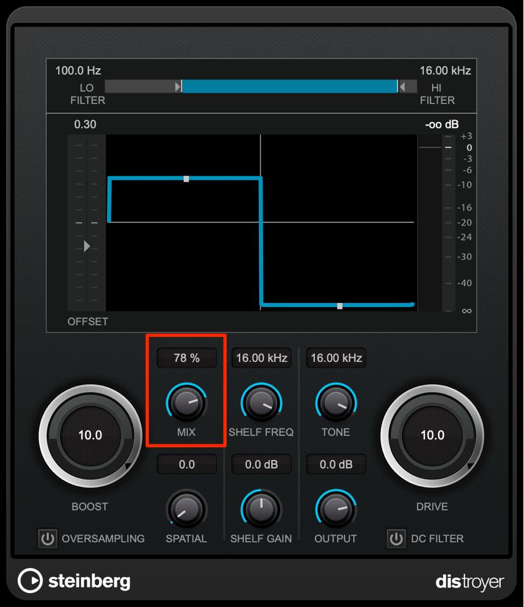Viewport: 524px width, 607px height.
Task: Click the Steinberg logo
Action: (74, 581)
